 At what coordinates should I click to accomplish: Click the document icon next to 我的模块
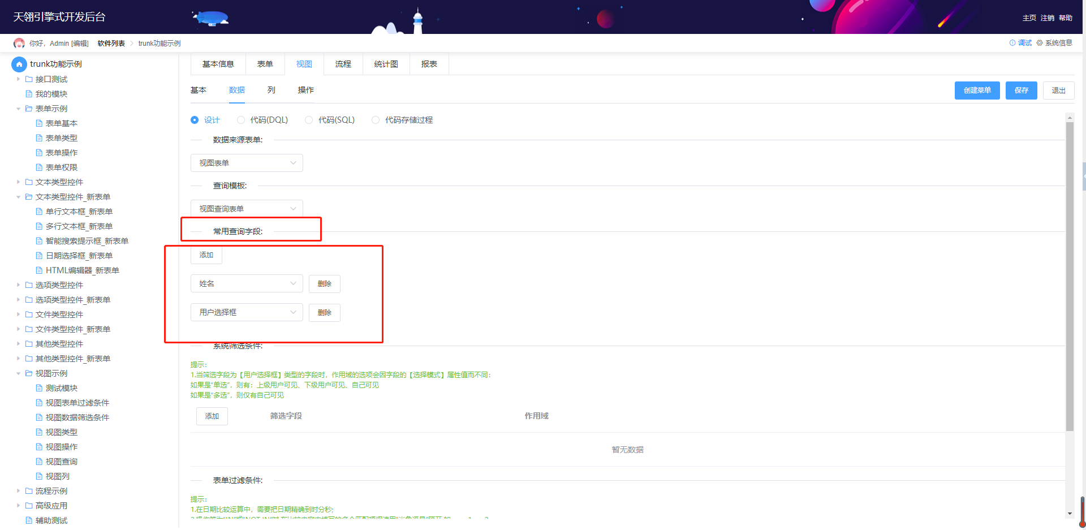coord(29,94)
